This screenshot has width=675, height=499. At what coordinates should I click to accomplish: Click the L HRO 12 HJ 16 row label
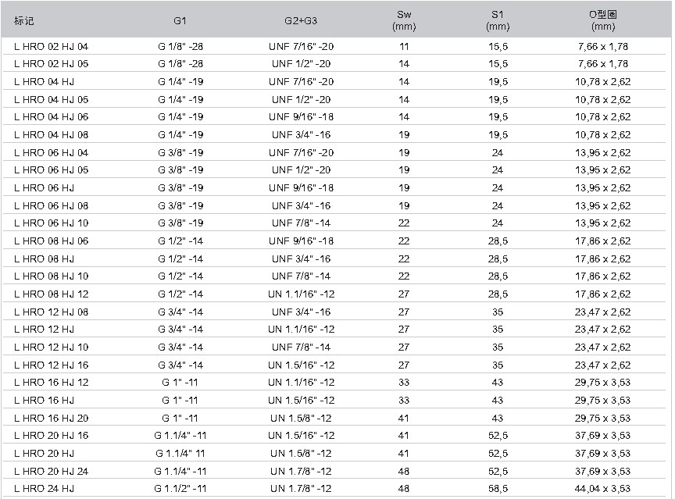(52, 365)
